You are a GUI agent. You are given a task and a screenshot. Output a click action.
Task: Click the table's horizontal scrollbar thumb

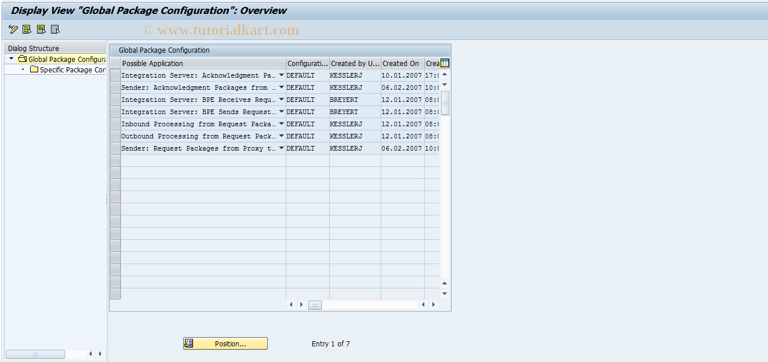tap(315, 305)
